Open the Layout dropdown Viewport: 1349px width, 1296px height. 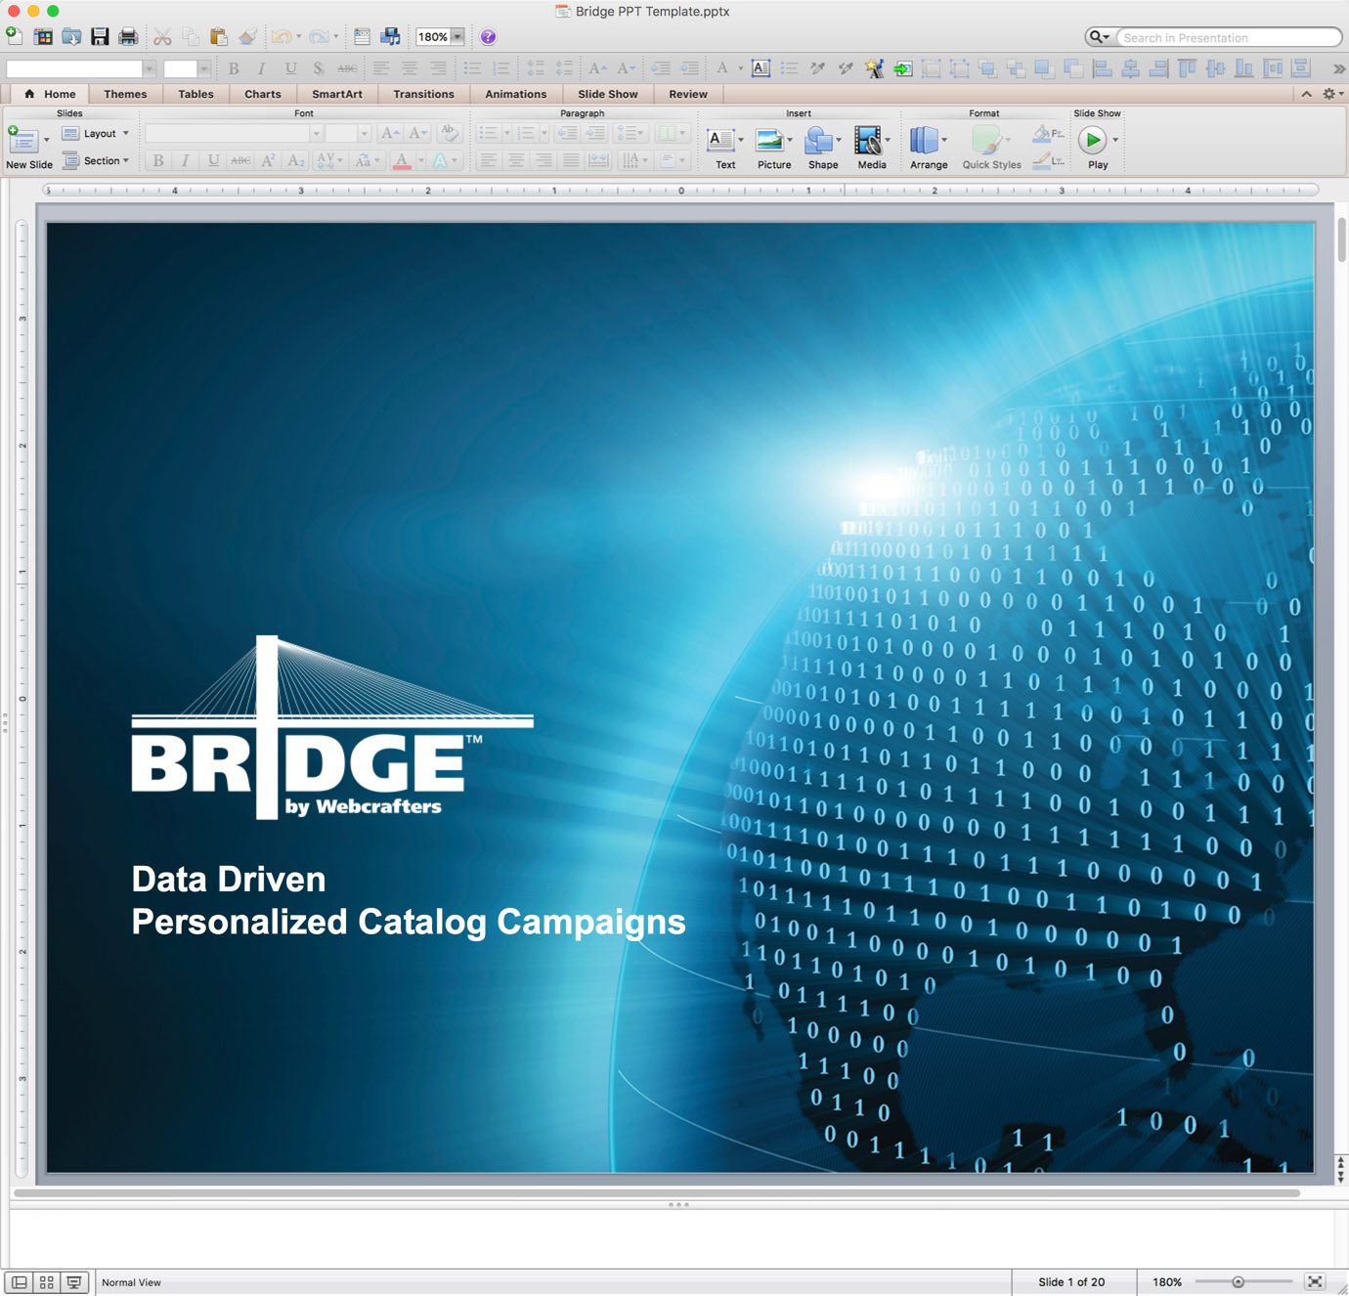pyautogui.click(x=95, y=133)
